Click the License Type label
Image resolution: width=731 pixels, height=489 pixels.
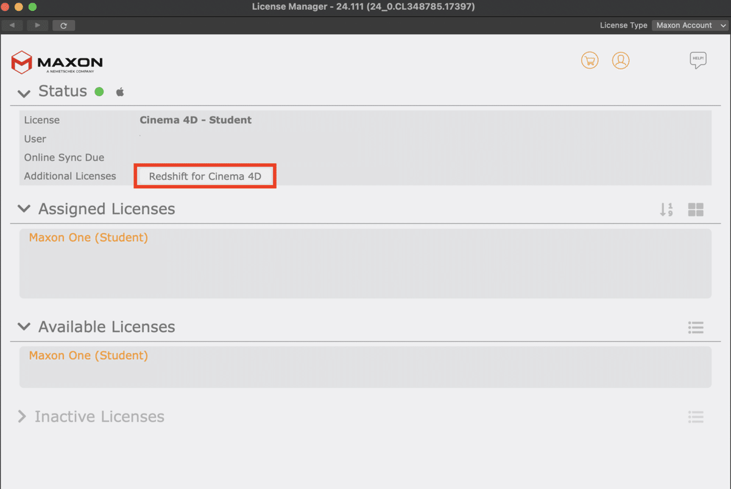click(623, 26)
